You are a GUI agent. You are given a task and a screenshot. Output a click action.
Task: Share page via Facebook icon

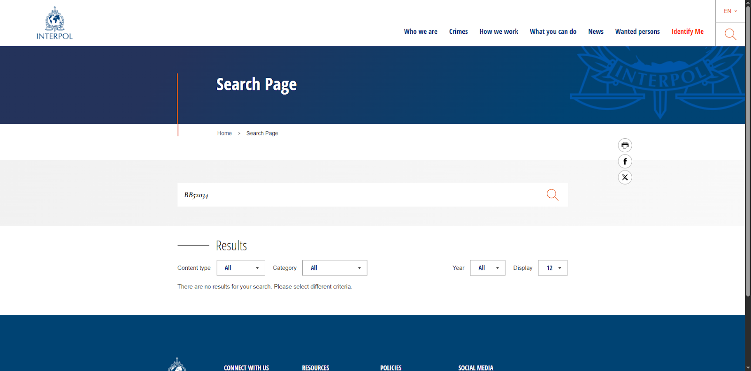[x=625, y=162]
